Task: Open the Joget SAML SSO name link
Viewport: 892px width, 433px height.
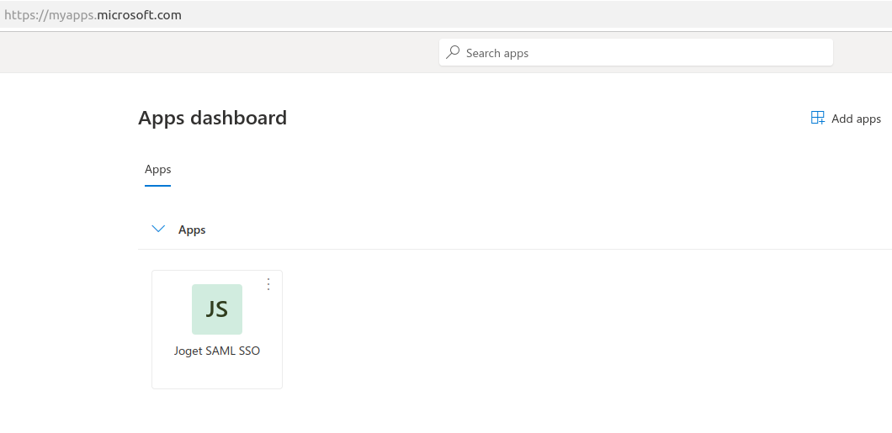Action: click(217, 351)
